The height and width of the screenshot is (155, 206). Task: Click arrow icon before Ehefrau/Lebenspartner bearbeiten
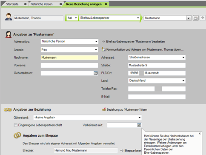pyautogui.click(x=103, y=42)
